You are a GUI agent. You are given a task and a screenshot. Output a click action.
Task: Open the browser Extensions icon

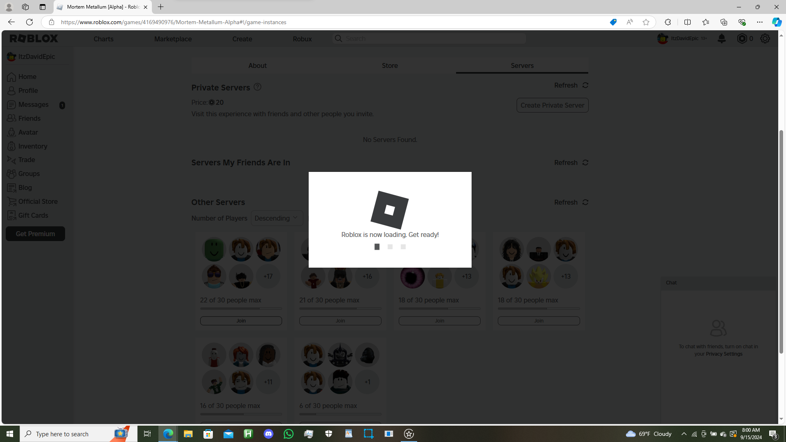(x=668, y=22)
